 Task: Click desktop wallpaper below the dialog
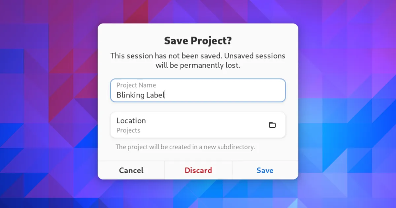198,194
